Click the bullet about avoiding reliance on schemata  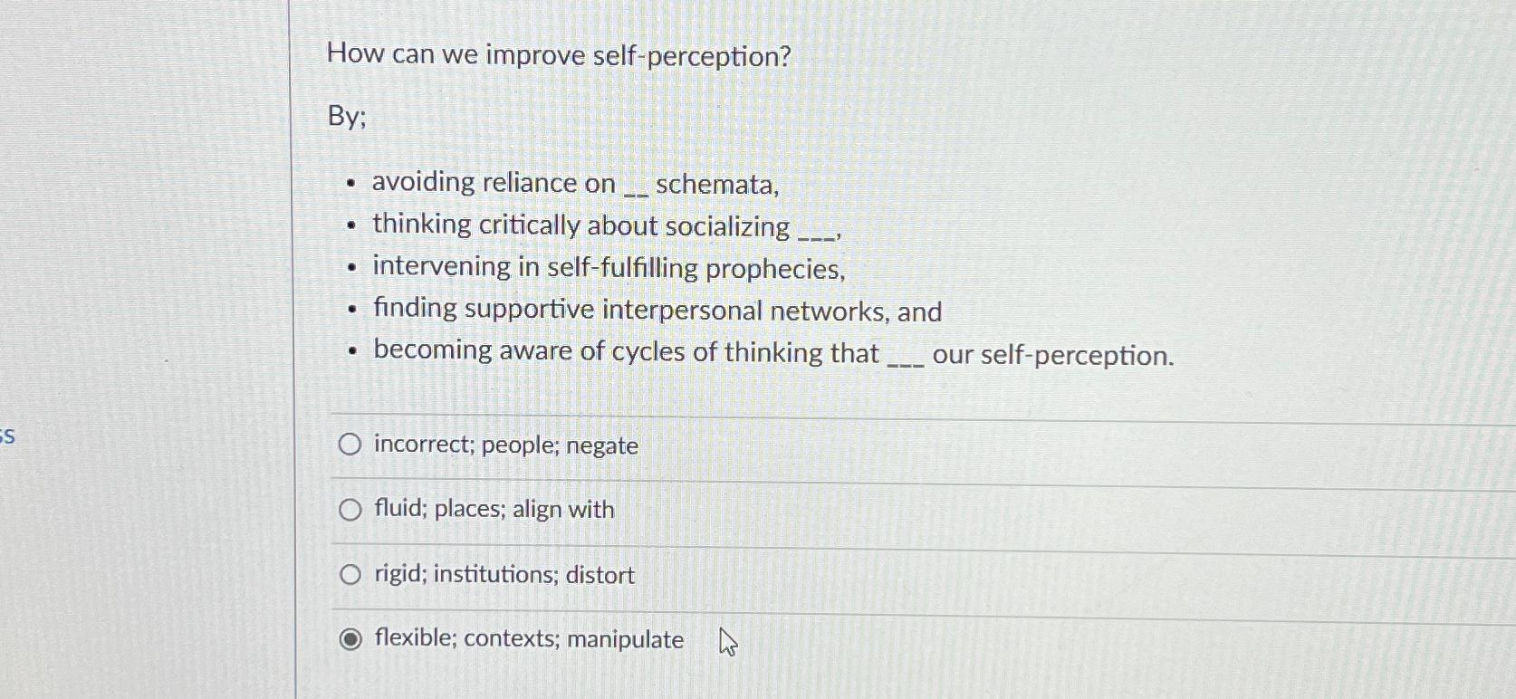(573, 184)
